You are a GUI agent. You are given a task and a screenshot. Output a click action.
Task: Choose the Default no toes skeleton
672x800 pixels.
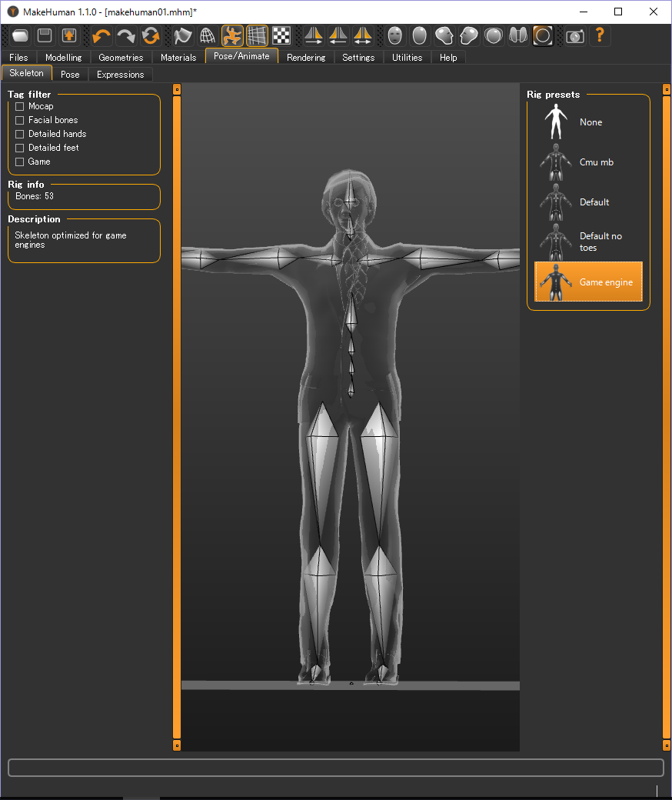[x=588, y=242]
